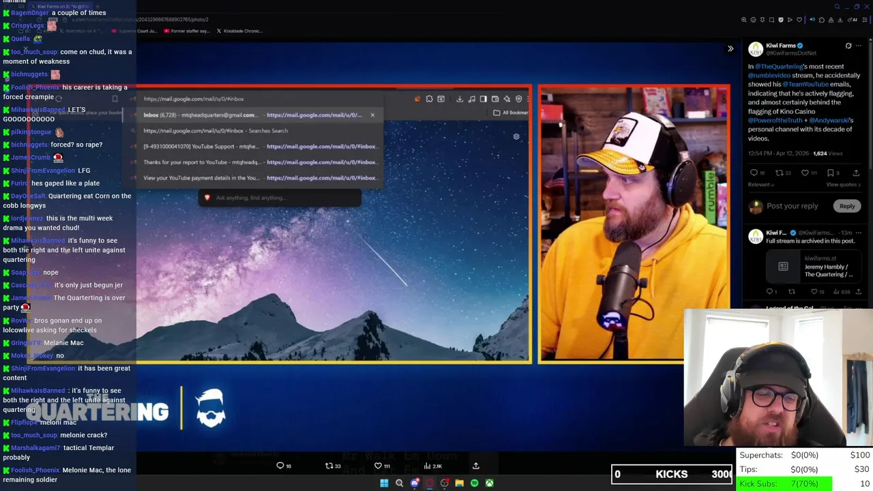Image resolution: width=873 pixels, height=491 pixels.
Task: Open the @rumblevideo mention link
Action: (x=769, y=76)
